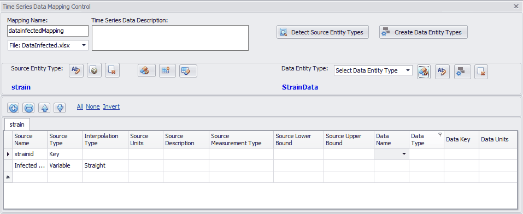The image size is (523, 214).
Task: Select the Variable source type cell
Action: coord(64,165)
